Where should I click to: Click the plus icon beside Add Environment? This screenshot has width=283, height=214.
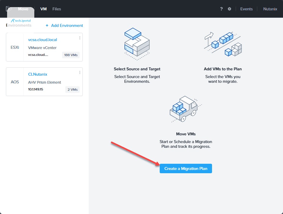point(47,25)
